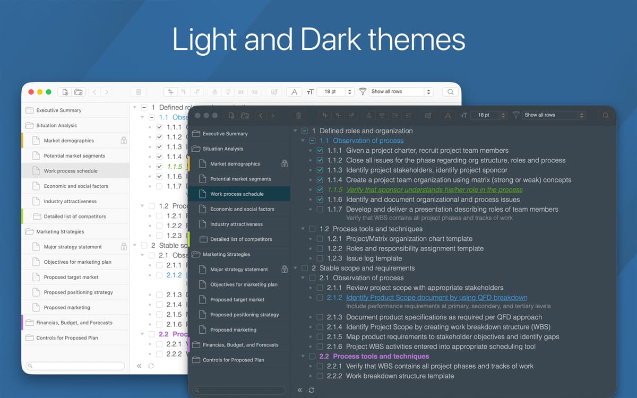Open font panel (A) in dark window
Screen dimensions: 637x398
[x=448, y=115]
